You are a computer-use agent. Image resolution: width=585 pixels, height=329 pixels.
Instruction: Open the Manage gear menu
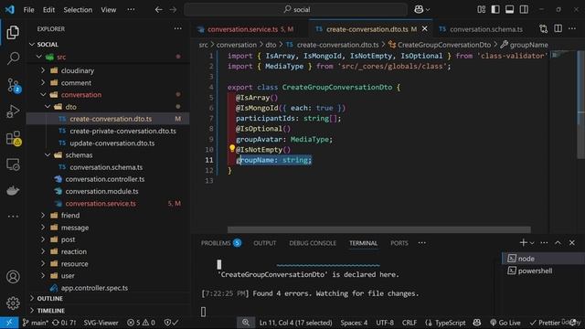point(13,302)
